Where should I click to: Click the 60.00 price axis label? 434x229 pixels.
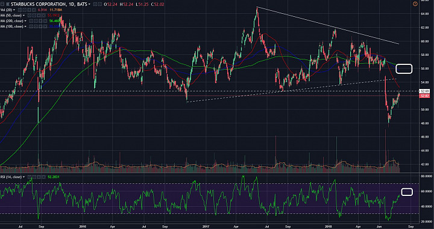click(x=425, y=41)
